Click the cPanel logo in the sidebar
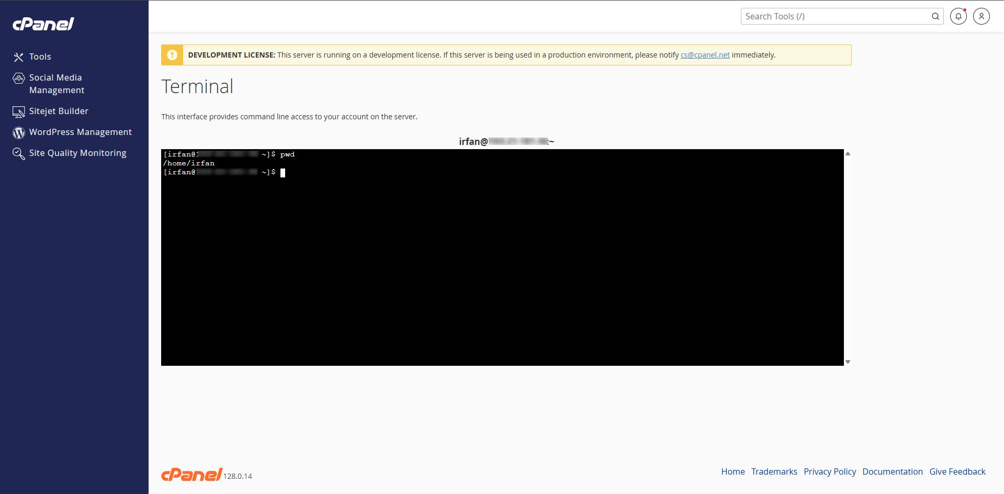The image size is (1004, 494). pos(43,24)
